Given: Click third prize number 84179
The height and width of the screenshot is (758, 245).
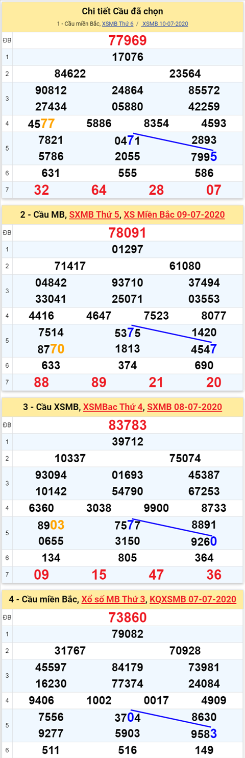Looking at the screenshot, I should click(128, 667).
